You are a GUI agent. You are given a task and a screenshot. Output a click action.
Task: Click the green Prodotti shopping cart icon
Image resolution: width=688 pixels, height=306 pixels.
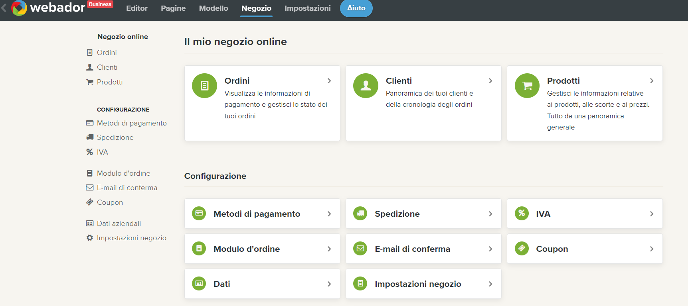tap(527, 86)
